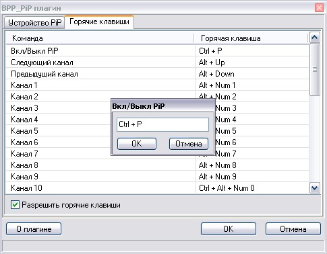Viewport: 327px width, 254px height.
Task: Select the Вкл/Выкл PiP command row
Action: tap(157, 51)
